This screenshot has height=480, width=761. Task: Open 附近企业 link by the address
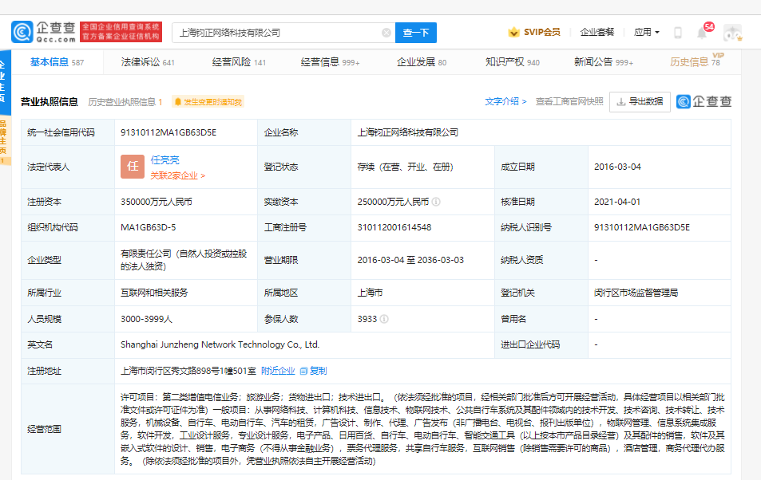click(278, 371)
